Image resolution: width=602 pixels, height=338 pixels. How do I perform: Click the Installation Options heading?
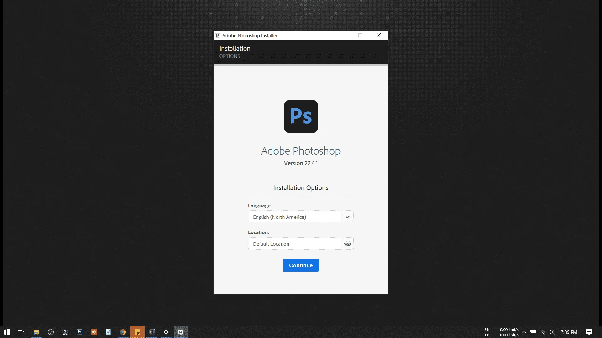tap(301, 188)
